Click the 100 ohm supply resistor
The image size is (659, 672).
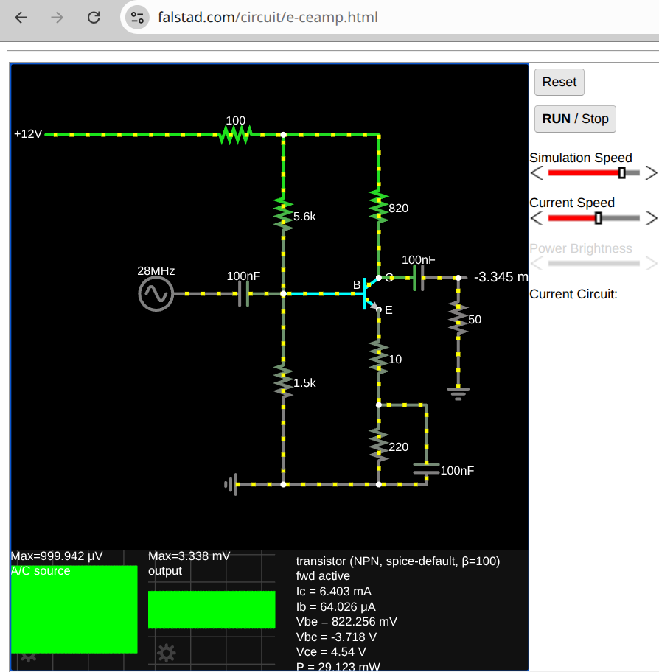(236, 135)
